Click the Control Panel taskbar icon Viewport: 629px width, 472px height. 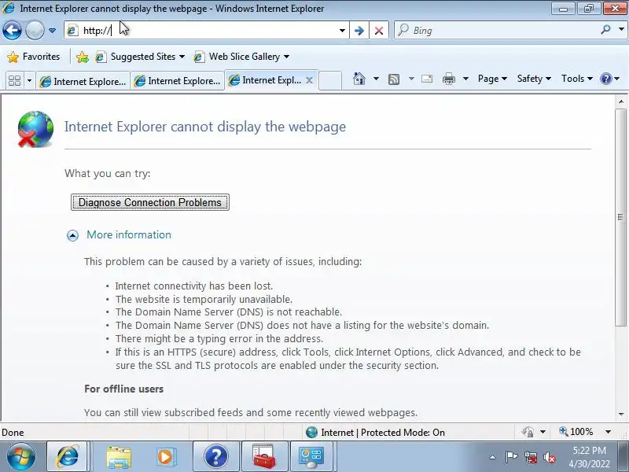(311, 456)
